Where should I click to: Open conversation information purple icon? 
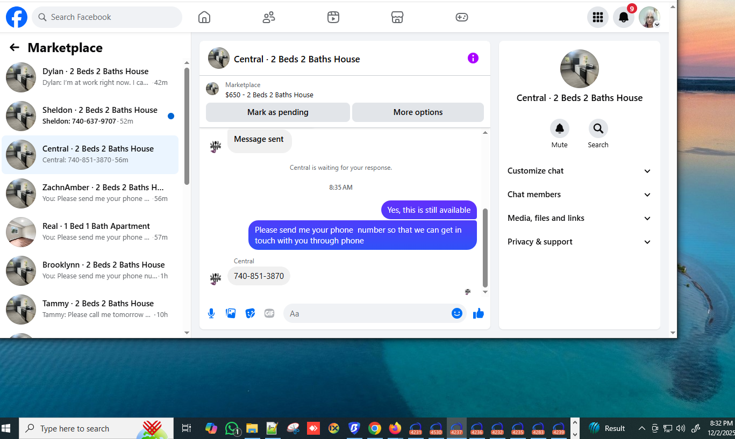pyautogui.click(x=473, y=58)
